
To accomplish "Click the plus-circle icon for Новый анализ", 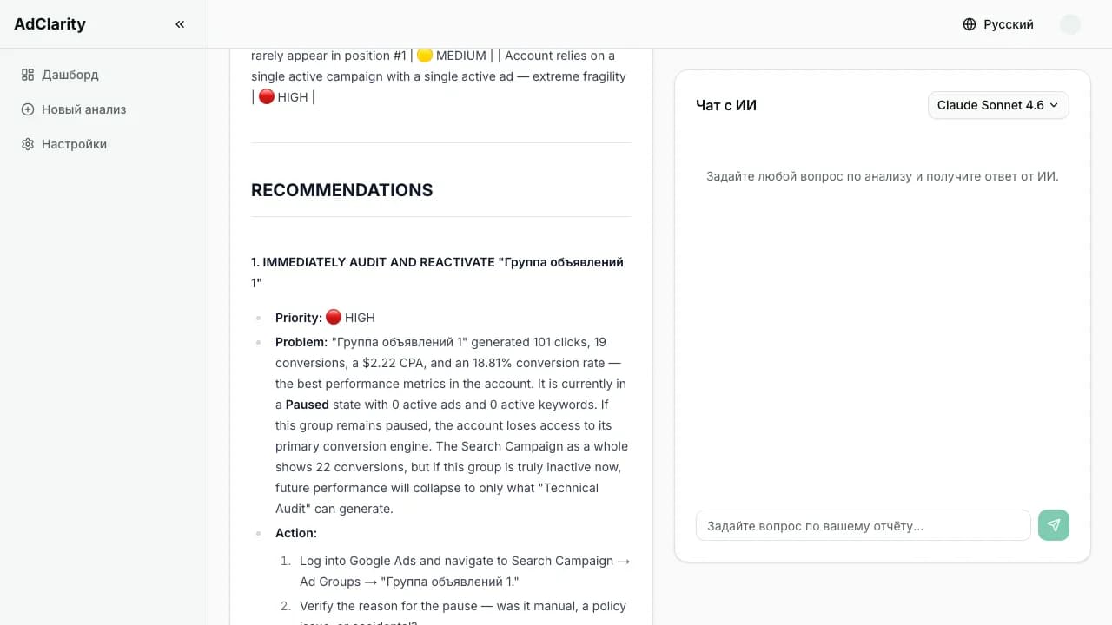I will pos(28,109).
